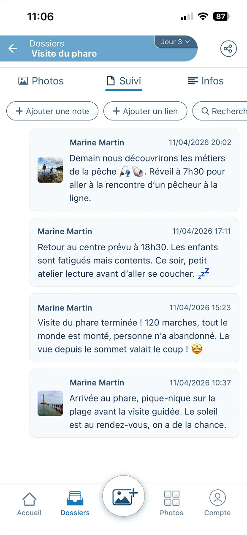
Task: Tap Ajouter une note
Action: click(x=52, y=111)
